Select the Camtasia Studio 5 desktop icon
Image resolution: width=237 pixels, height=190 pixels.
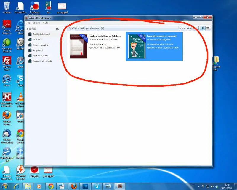click(7, 45)
